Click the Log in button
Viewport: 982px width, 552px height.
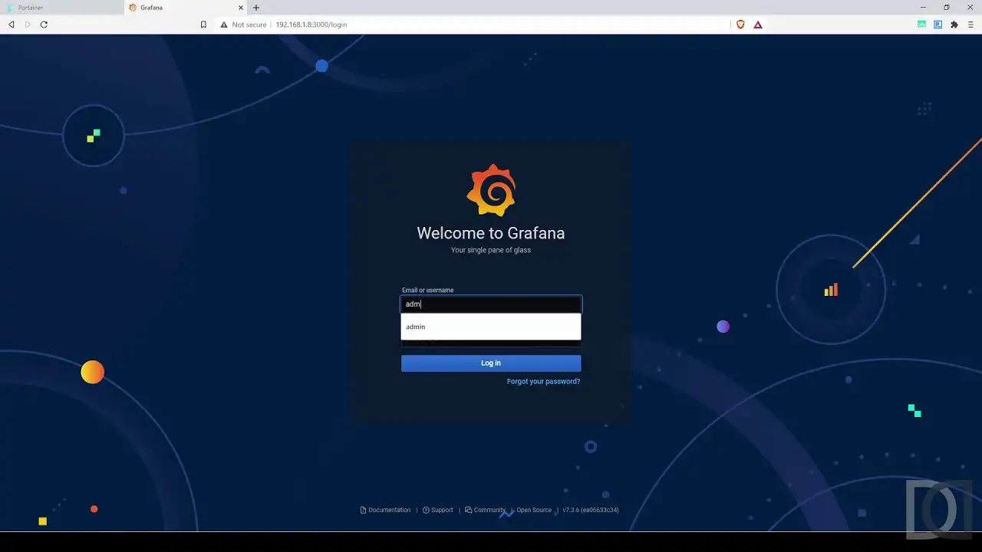491,363
